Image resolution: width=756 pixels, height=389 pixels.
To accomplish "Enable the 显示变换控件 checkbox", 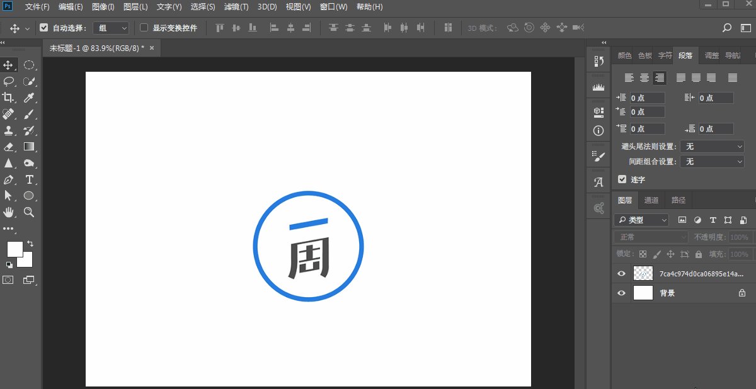I will point(144,28).
